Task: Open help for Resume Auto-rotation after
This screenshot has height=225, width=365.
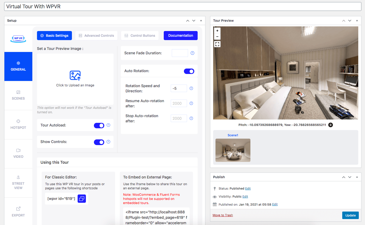Action: click(191, 103)
